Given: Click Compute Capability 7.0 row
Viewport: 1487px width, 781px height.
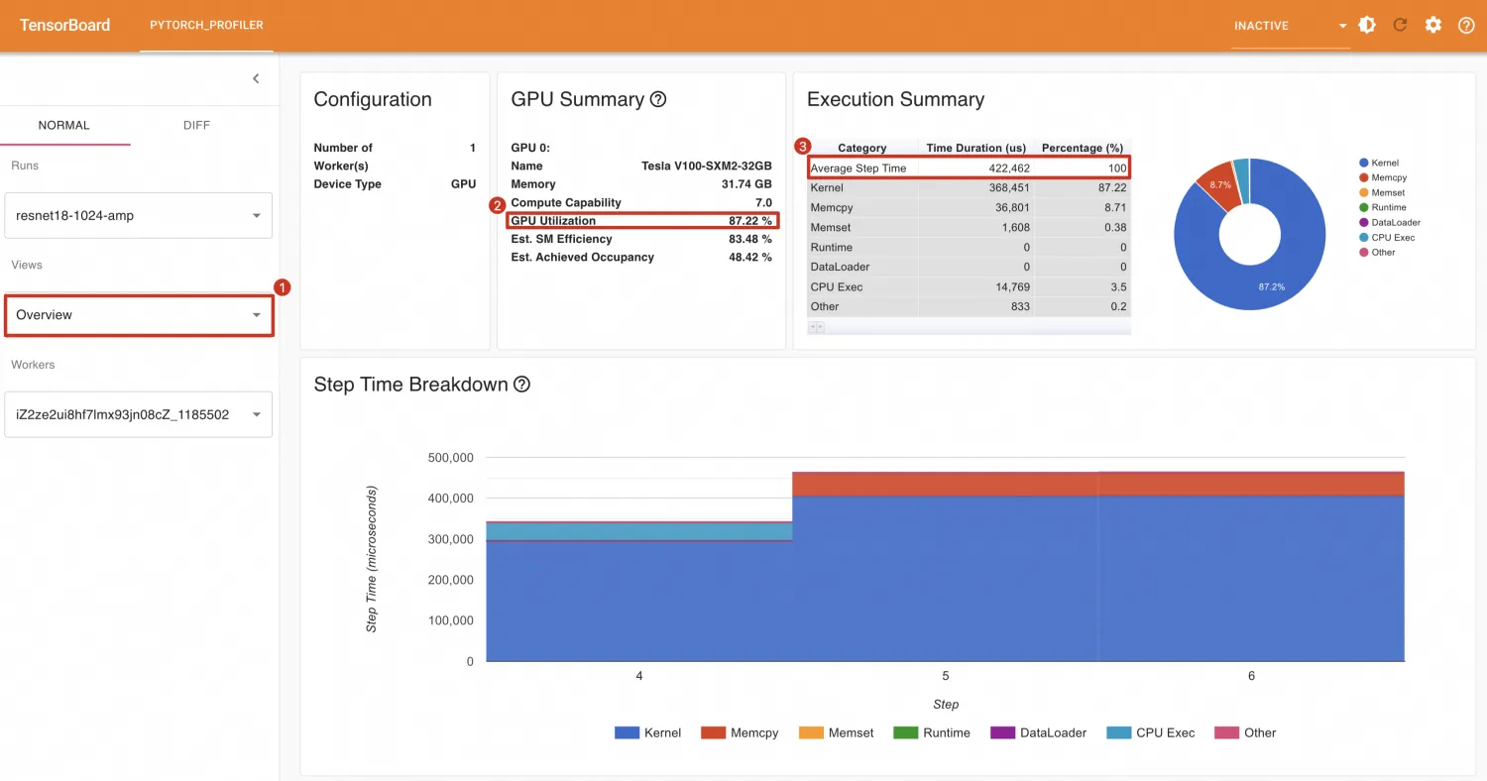Looking at the screenshot, I should click(641, 202).
